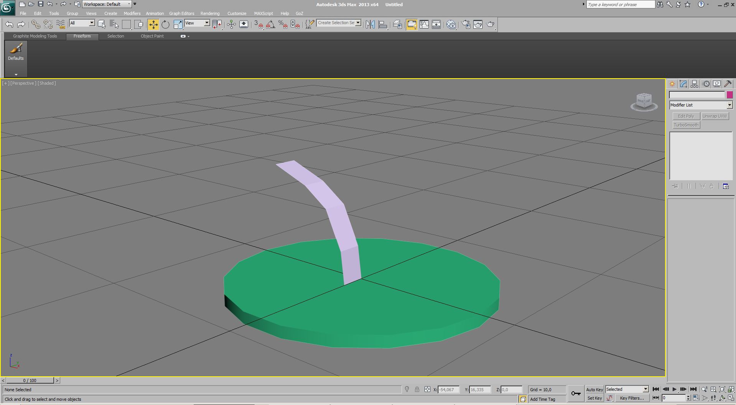Activate the Select and Rotate tool
This screenshot has width=736, height=405.
point(165,25)
